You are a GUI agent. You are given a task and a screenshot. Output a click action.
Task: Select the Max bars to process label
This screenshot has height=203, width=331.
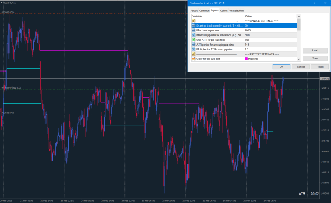208,30
